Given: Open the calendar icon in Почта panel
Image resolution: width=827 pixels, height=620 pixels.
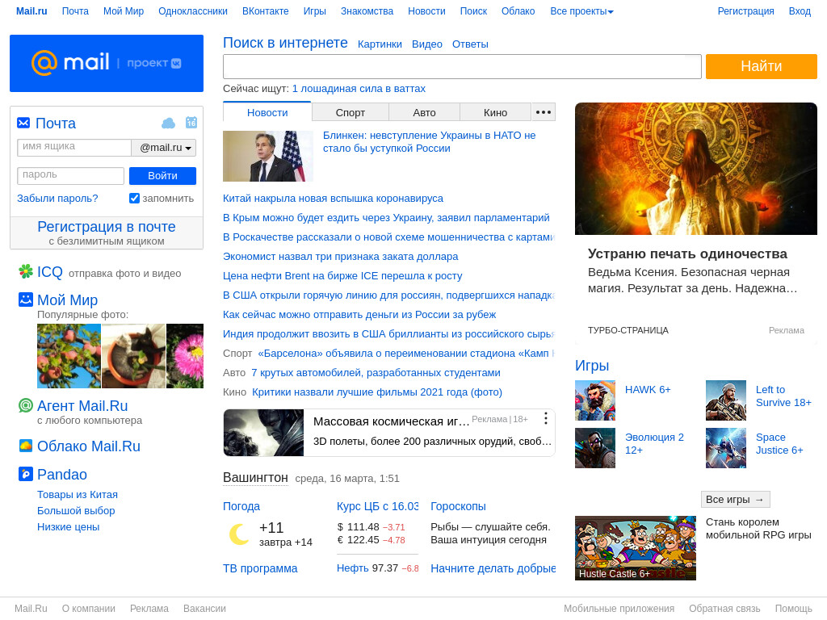Looking at the screenshot, I should tap(191, 123).
